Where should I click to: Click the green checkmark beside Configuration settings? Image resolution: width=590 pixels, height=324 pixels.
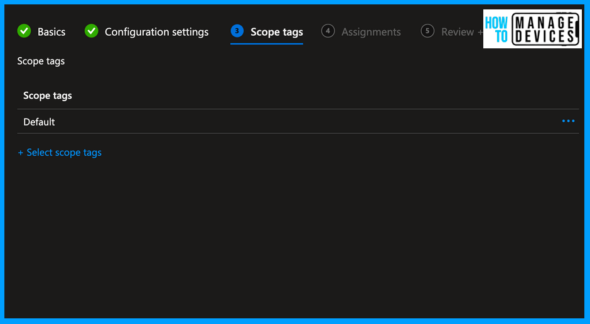point(92,31)
